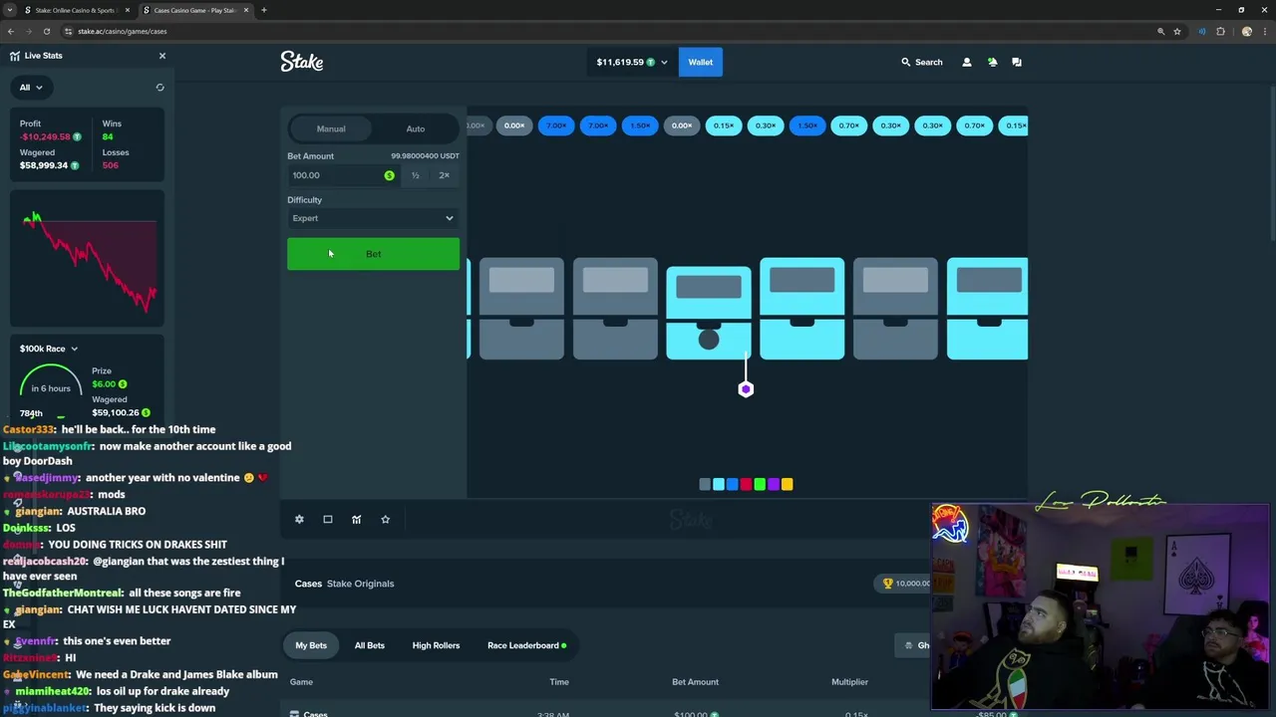Expand the All filter in Live Stats

pyautogui.click(x=30, y=88)
